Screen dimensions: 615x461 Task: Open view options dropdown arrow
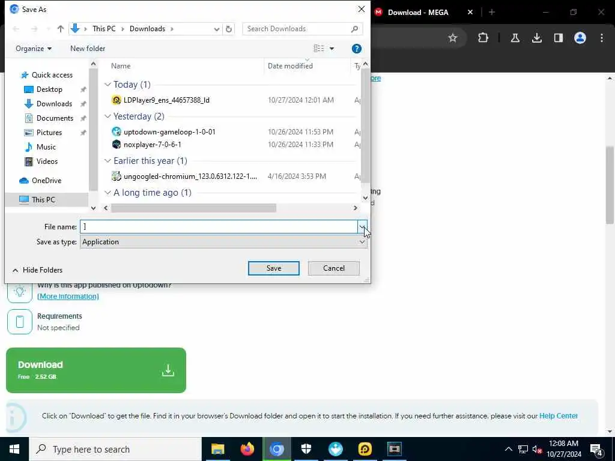332,49
